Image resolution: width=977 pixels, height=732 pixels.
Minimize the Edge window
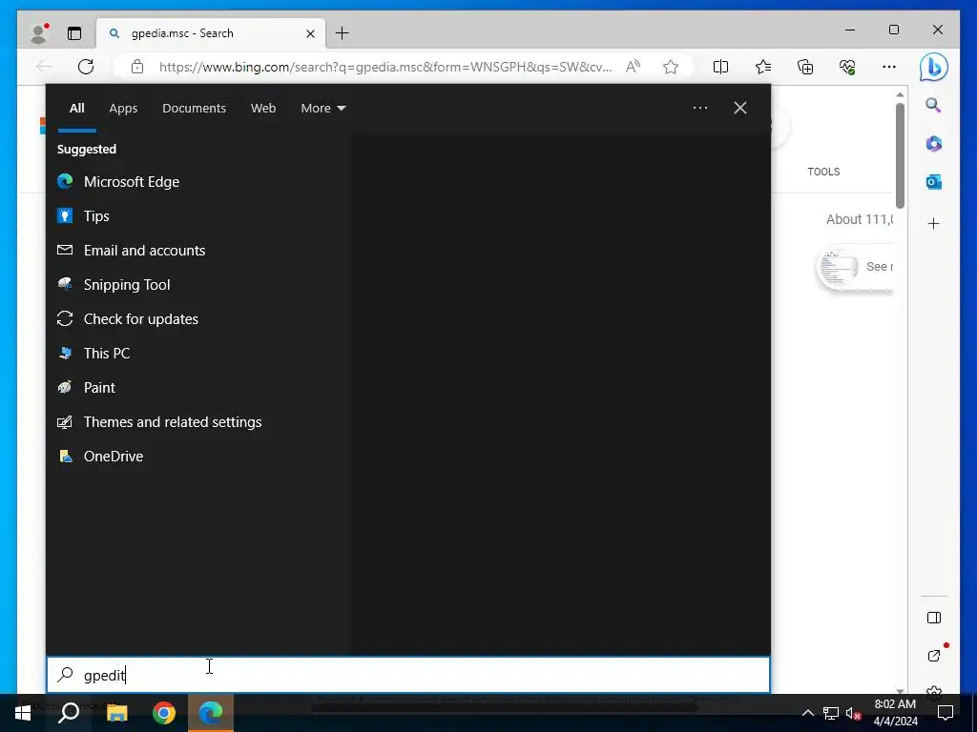point(850,30)
